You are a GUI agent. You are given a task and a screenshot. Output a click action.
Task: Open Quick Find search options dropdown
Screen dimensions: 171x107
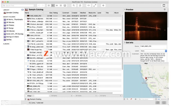tap(4, 5)
